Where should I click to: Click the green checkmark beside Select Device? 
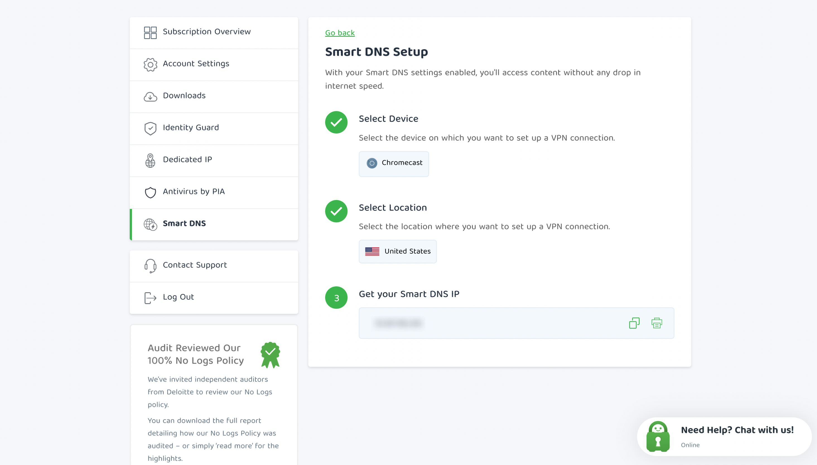click(336, 122)
